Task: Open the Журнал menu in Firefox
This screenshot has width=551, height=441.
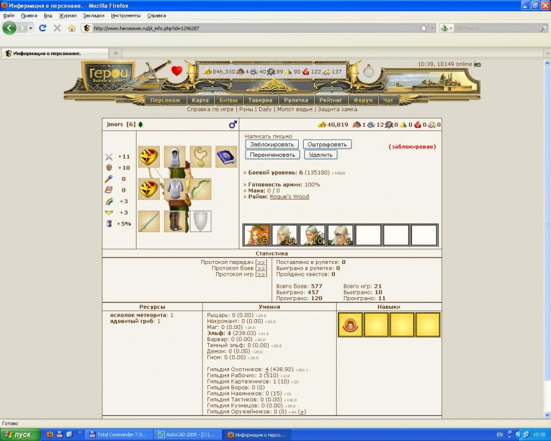Action: (x=67, y=15)
